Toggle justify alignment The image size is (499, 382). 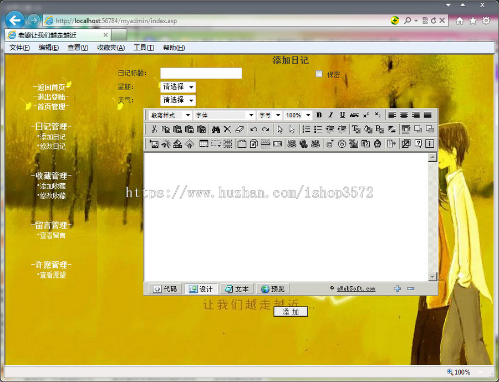coord(427,115)
